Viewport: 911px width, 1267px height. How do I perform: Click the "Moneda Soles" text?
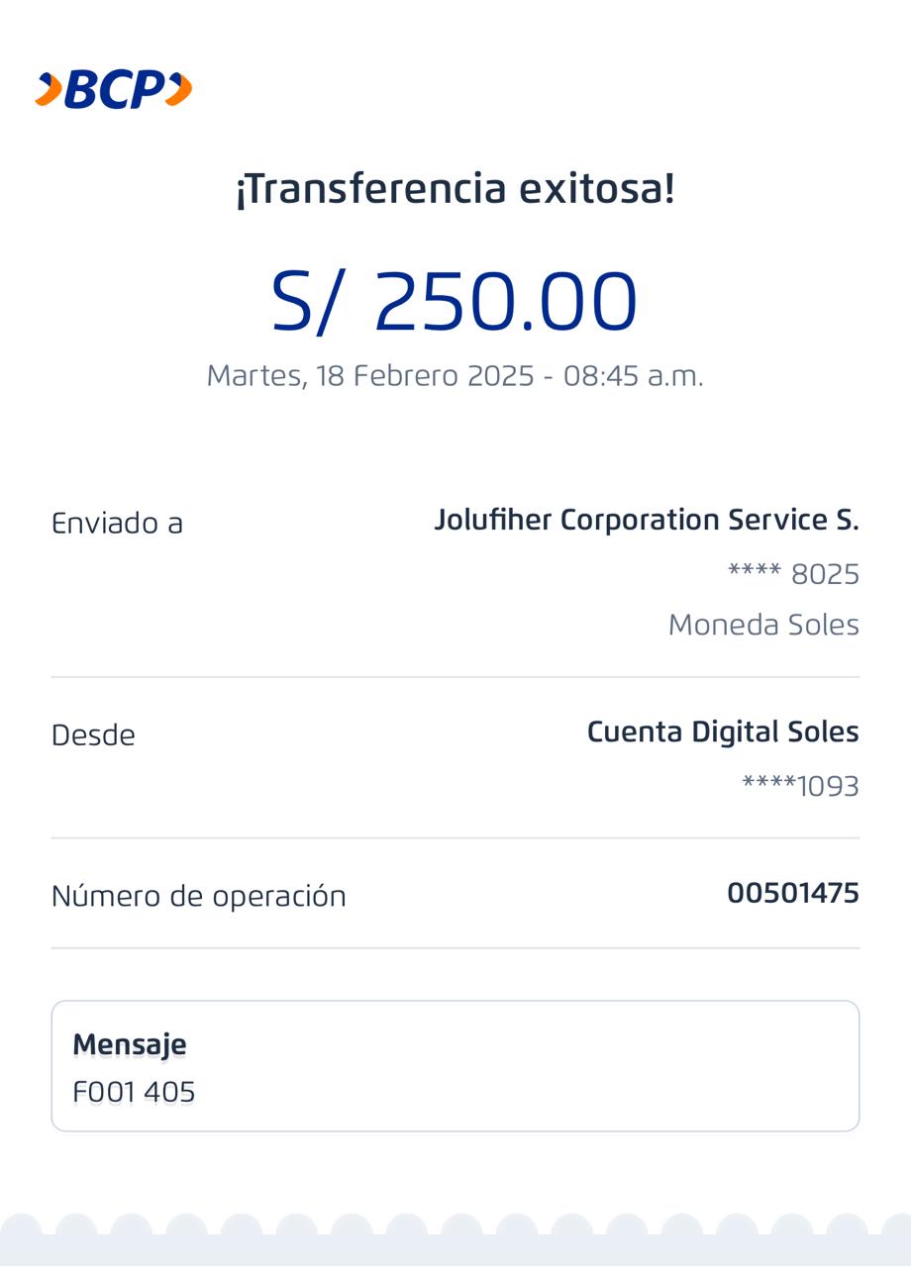pos(763,625)
